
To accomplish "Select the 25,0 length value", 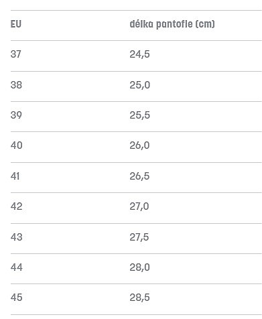I will 140,85.
